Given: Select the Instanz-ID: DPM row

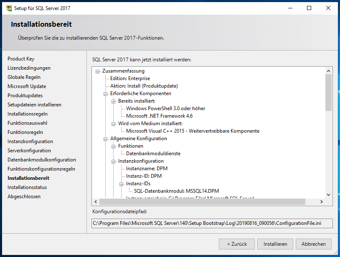Looking at the screenshot, I should (x=144, y=176).
